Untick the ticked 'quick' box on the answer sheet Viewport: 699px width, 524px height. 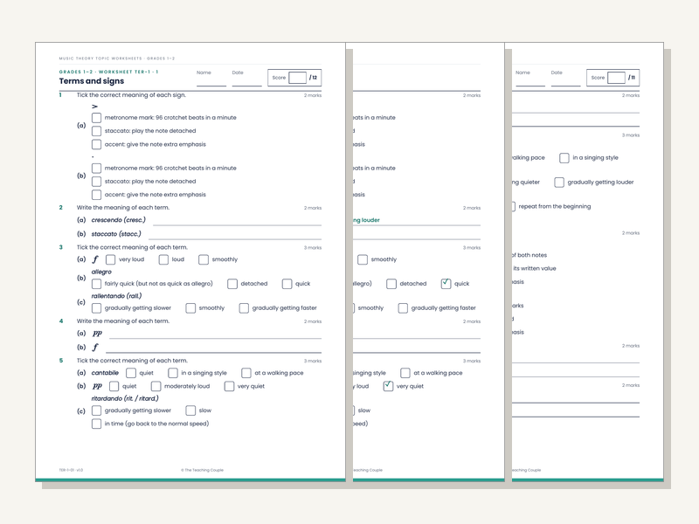click(446, 284)
